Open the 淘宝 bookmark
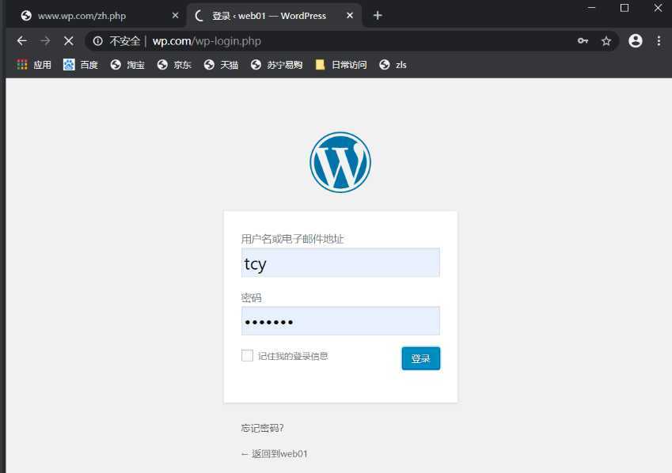Viewport: 672px width, 473px height. click(127, 65)
